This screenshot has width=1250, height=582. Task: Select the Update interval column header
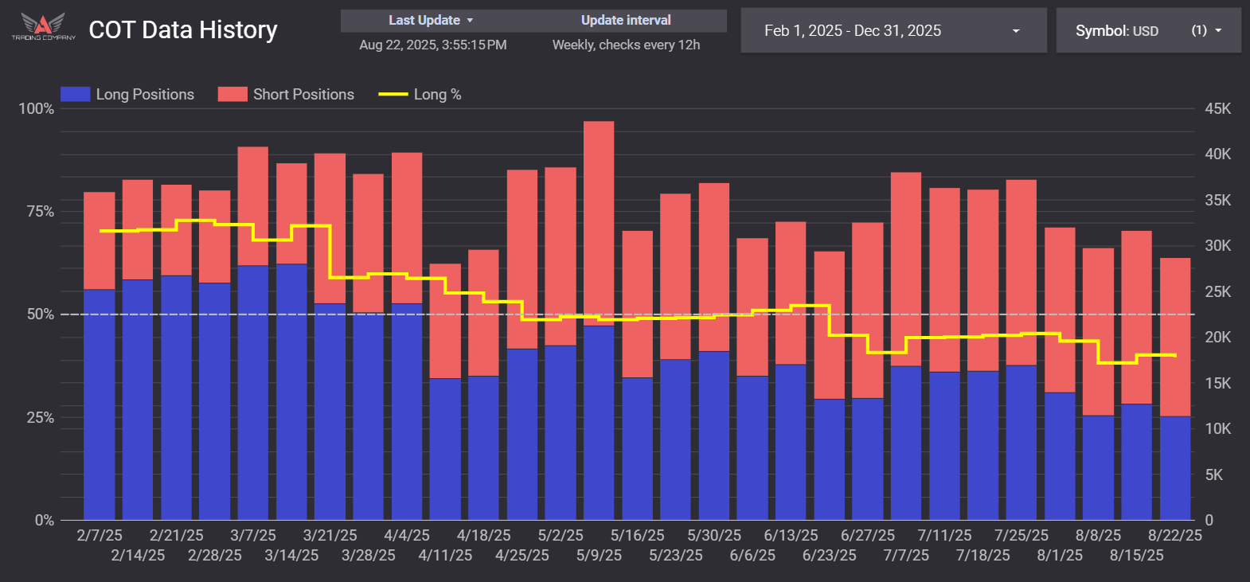click(x=625, y=21)
